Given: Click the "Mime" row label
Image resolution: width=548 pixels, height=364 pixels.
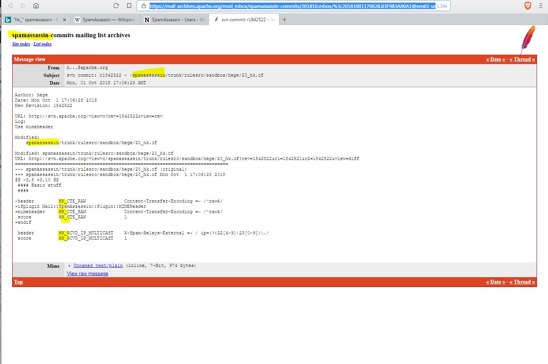Looking at the screenshot, I should [53, 266].
